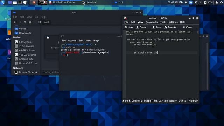Click Save As... in KWrite toolbar
Screen dimensions: 224x126
tap(171, 27)
